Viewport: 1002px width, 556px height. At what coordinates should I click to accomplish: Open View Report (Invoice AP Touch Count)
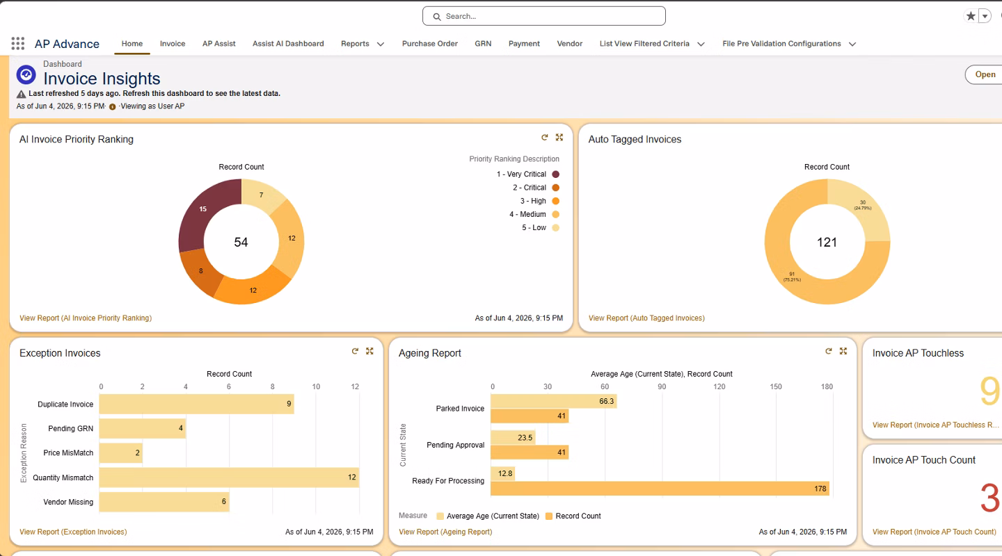tap(935, 532)
